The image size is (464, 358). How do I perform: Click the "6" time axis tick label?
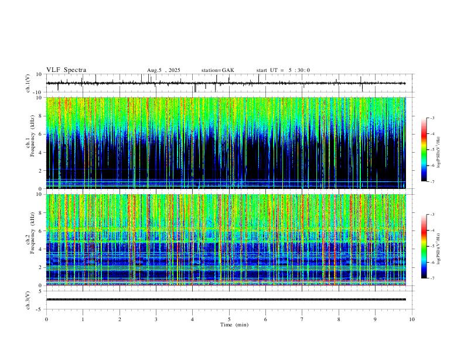click(x=265, y=319)
